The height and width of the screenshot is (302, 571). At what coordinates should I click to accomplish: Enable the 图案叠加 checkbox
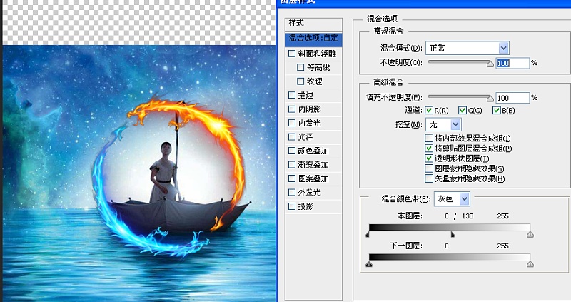292,178
